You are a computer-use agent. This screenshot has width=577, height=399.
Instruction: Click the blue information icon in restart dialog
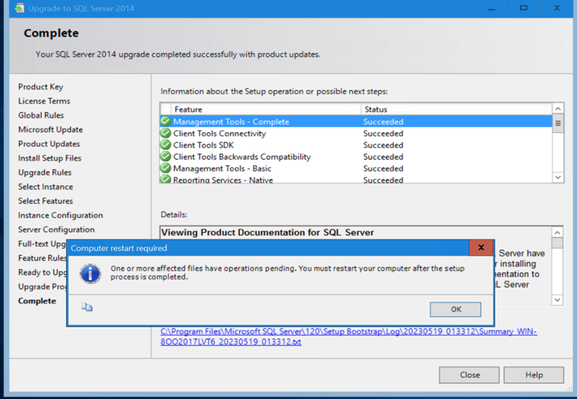[x=90, y=274]
